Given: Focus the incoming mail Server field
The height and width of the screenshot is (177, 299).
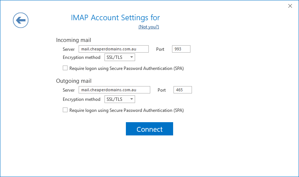Looking at the screenshot, I should click(114, 49).
